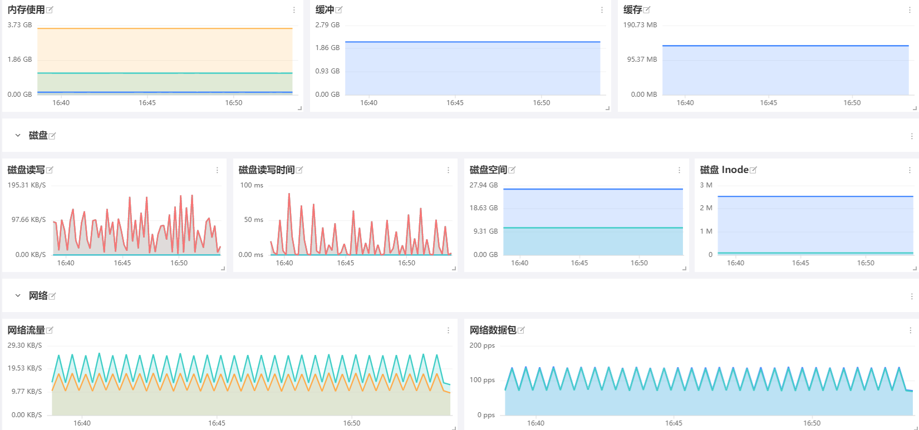
Task: Open more options for 缓冲 panel
Action: tap(602, 10)
